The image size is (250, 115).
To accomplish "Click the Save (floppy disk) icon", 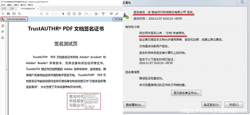I will coord(3,14).
